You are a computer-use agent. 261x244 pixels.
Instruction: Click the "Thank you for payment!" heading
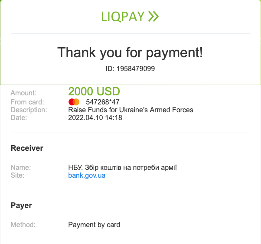click(130, 53)
